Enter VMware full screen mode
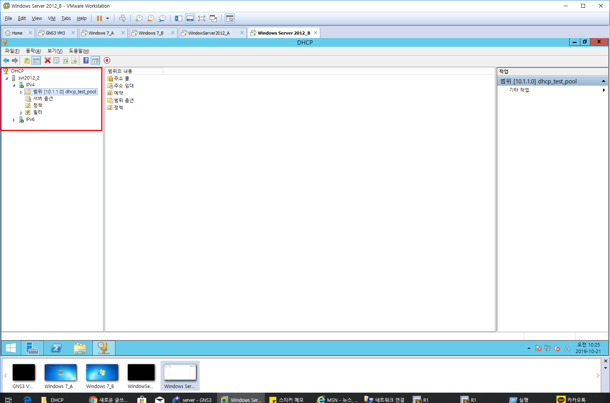The image size is (610, 403). point(202,18)
